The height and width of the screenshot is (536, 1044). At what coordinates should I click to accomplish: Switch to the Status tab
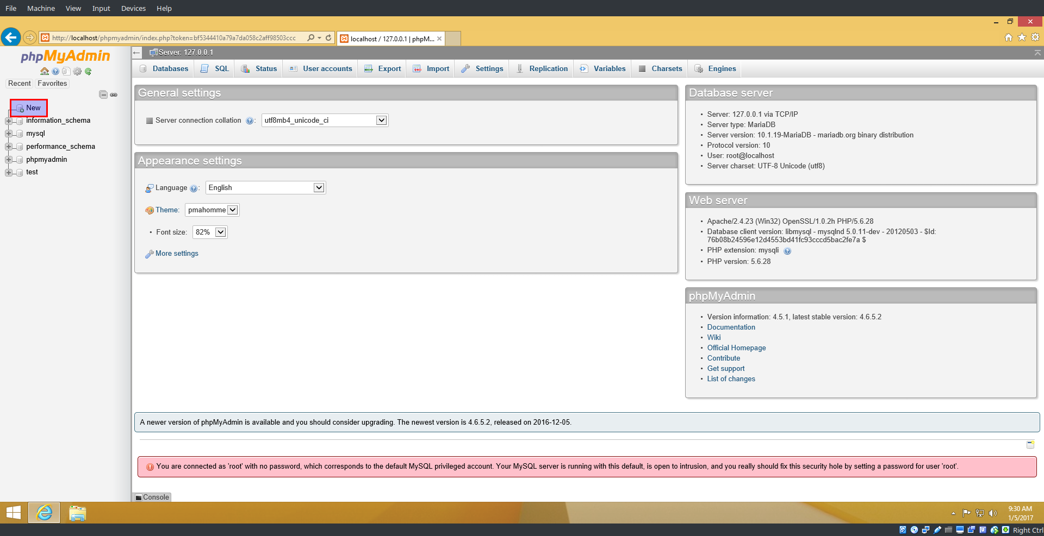259,68
